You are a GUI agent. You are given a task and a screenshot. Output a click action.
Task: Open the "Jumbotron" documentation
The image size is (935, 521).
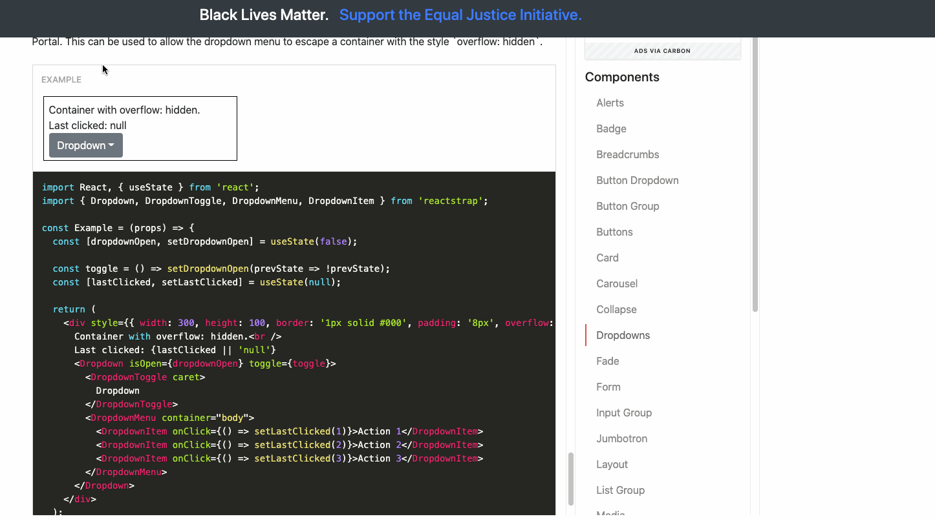[x=621, y=438]
